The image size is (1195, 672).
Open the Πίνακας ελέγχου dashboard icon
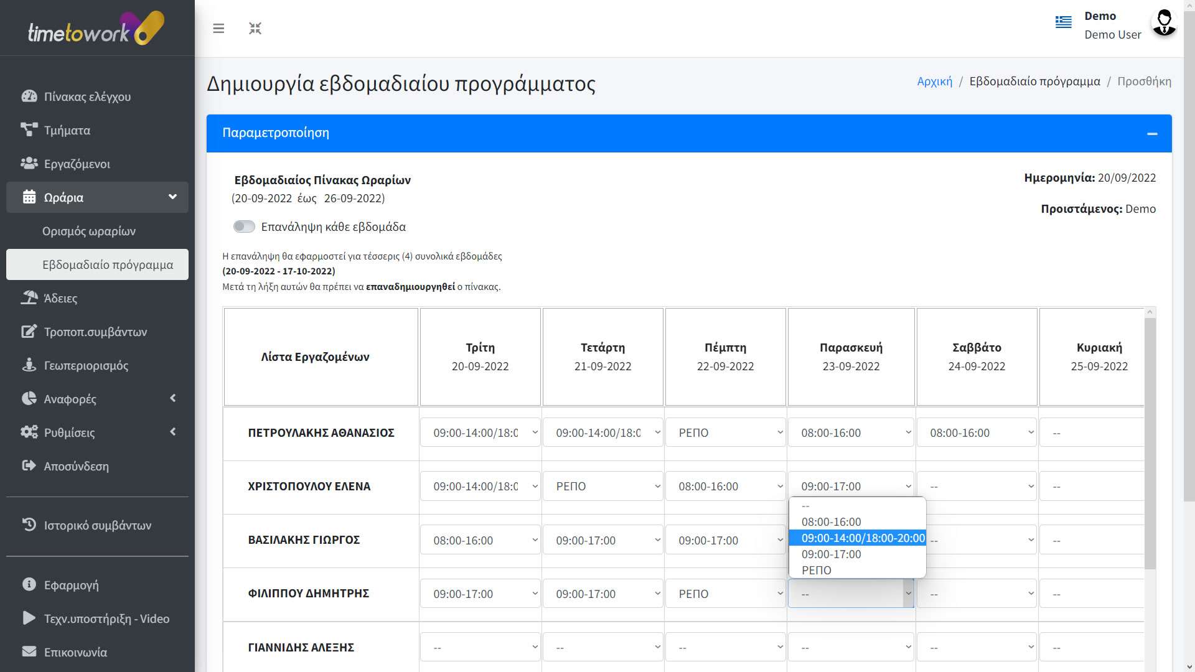tap(29, 96)
